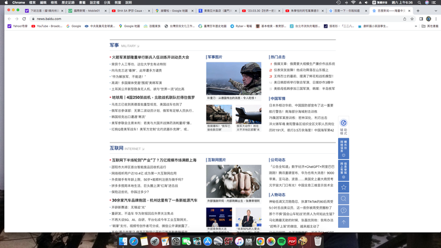
Task: Expand the 军事 MILITARY section arrow
Action: [x=138, y=46]
